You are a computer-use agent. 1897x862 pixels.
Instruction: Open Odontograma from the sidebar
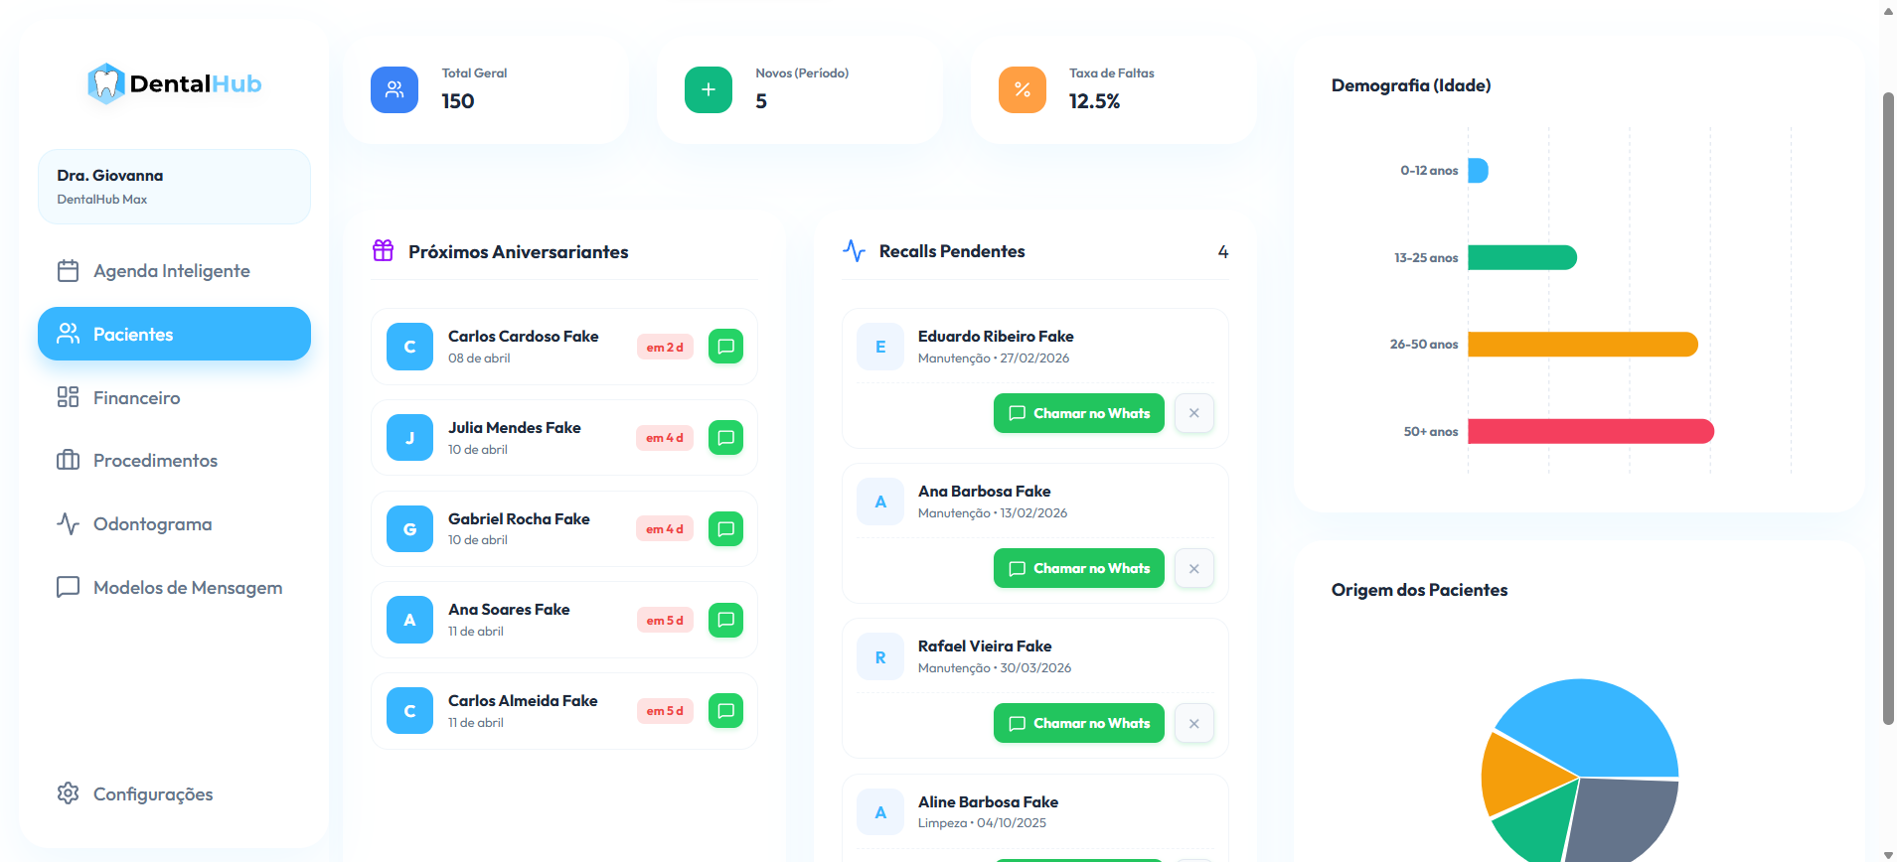click(152, 524)
